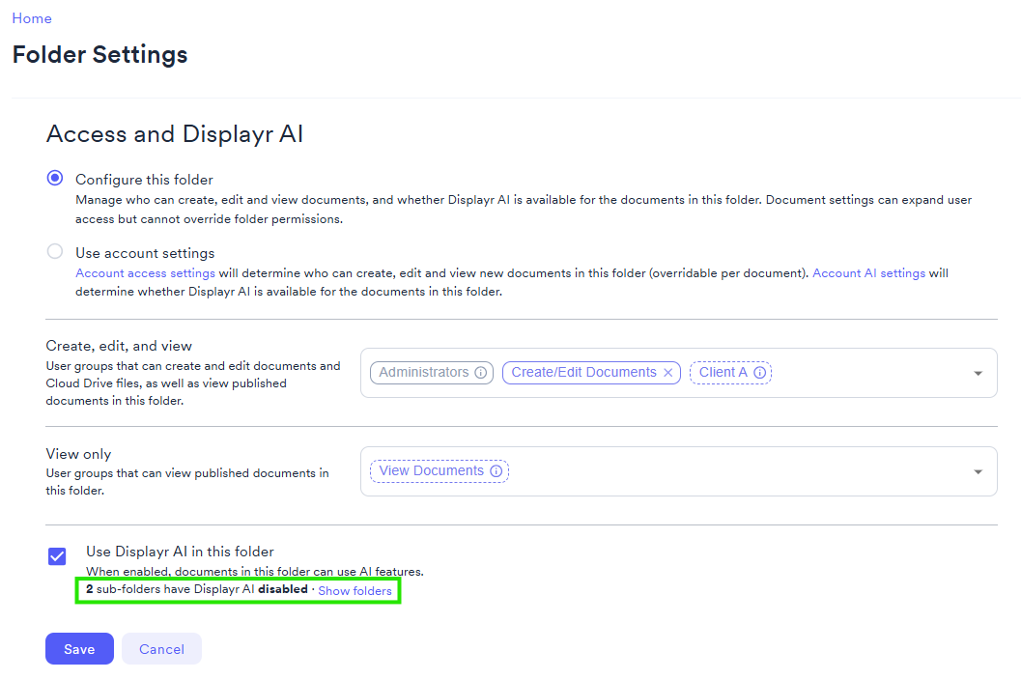The width and height of the screenshot is (1021, 680).
Task: Click the Administrators group tag
Action: 432,373
